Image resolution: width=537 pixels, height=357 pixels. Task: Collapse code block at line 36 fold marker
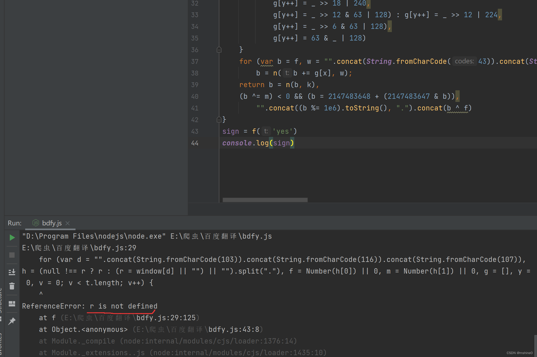(219, 50)
